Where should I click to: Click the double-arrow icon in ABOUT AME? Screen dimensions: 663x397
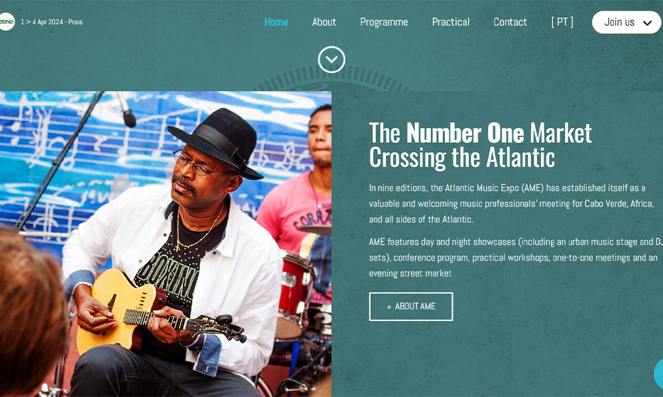pyautogui.click(x=389, y=307)
